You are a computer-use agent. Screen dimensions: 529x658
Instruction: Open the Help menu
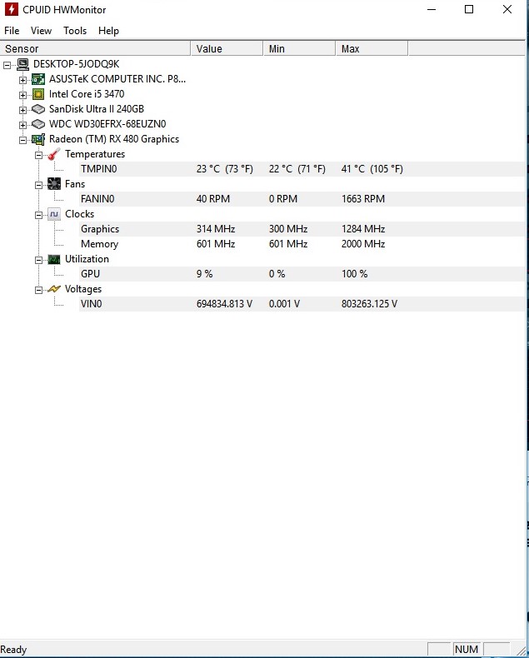click(x=108, y=31)
